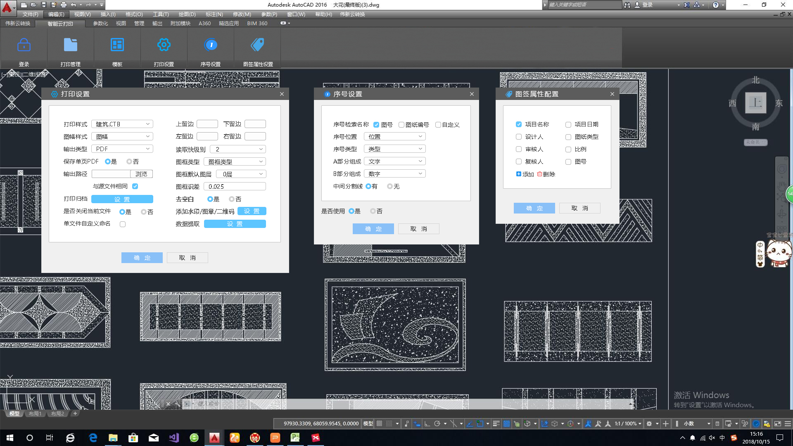Click the 图签属性设置 tag icon

click(x=257, y=45)
